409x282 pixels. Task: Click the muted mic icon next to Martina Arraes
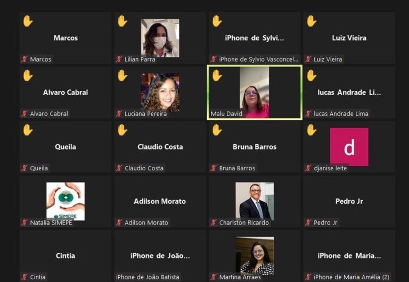(x=214, y=277)
